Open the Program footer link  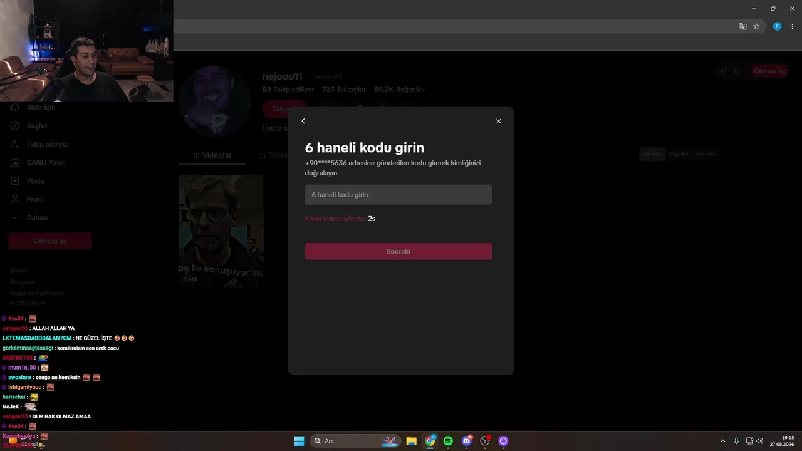tap(22, 282)
